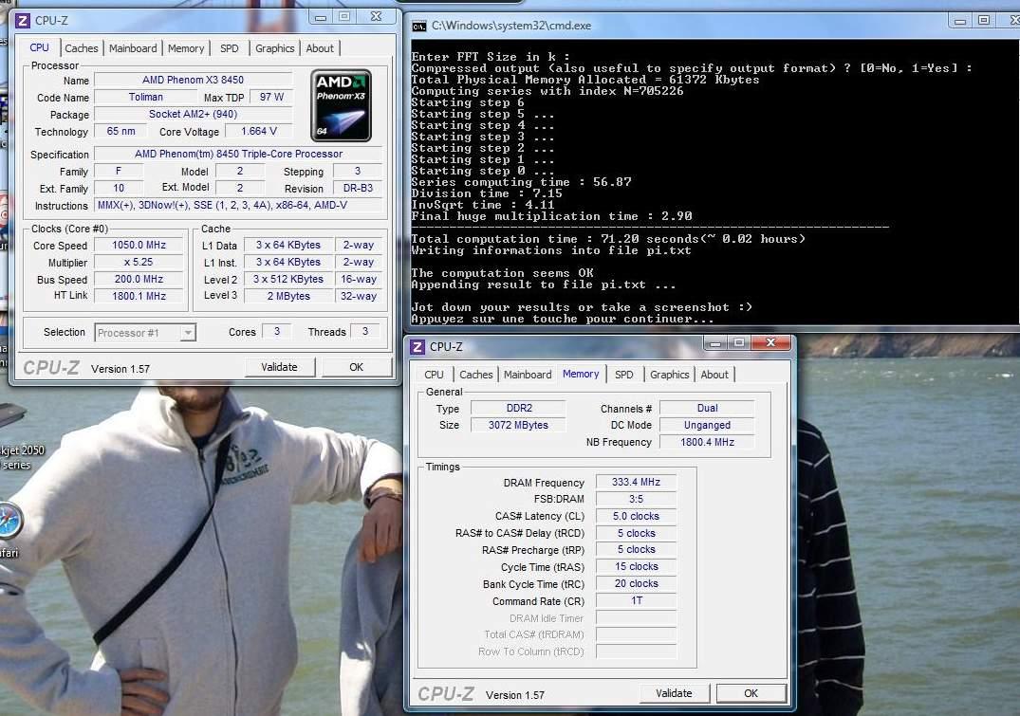Click the Revision value 'DR-B3'

click(358, 188)
